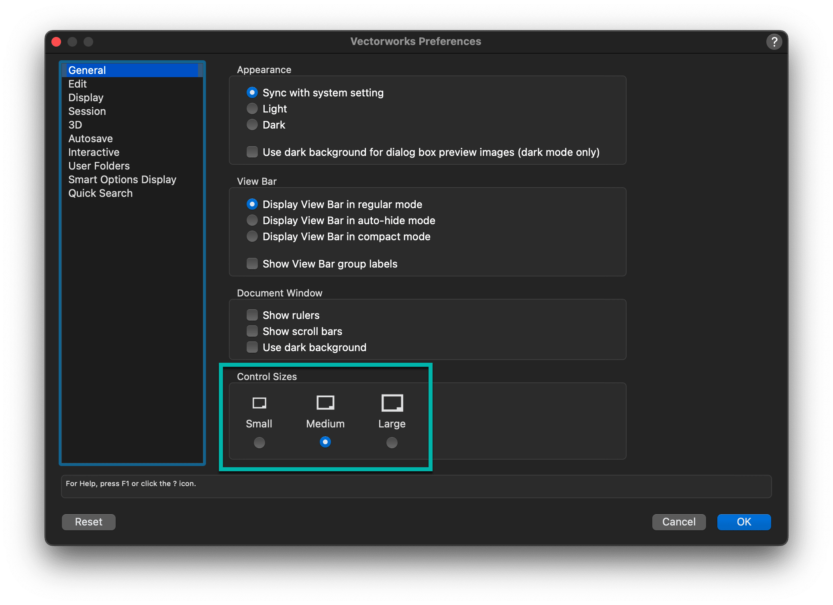Click the help question mark icon
Screen dimensions: 833x605
774,42
